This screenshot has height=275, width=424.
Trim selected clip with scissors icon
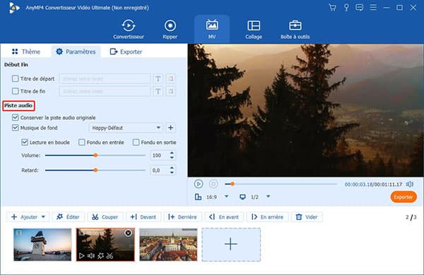110,255
